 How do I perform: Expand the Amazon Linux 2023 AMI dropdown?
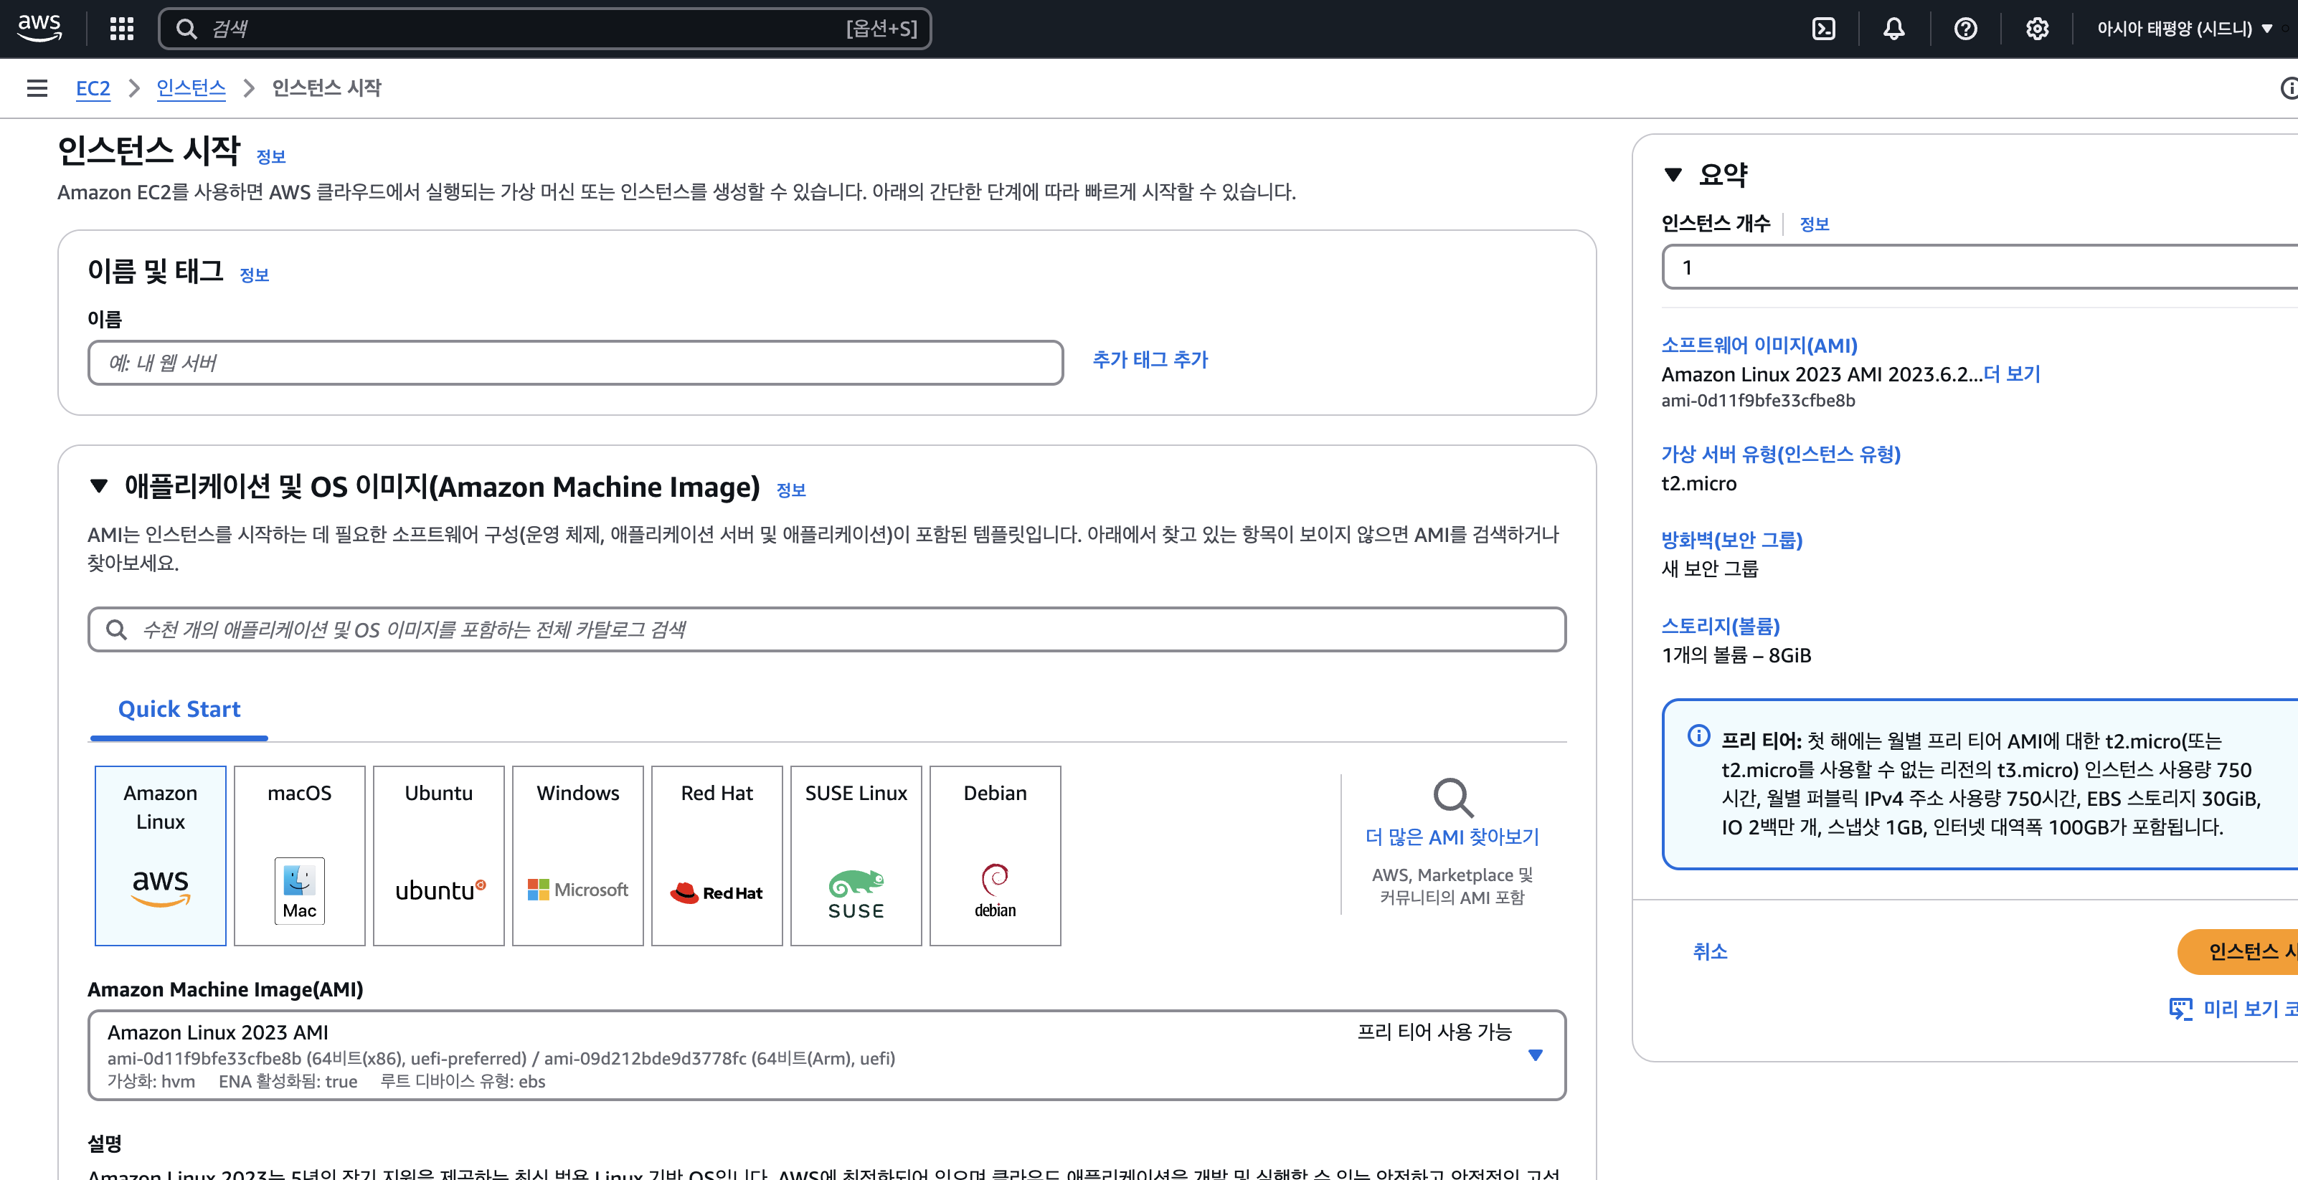1534,1055
